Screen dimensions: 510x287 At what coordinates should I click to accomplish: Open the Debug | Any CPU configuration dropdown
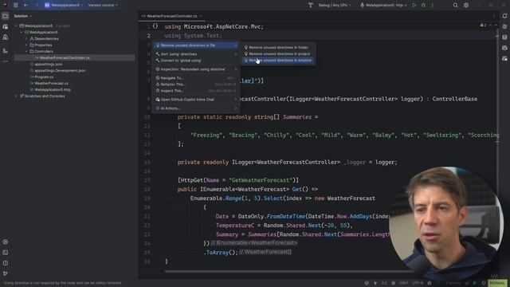[335, 6]
